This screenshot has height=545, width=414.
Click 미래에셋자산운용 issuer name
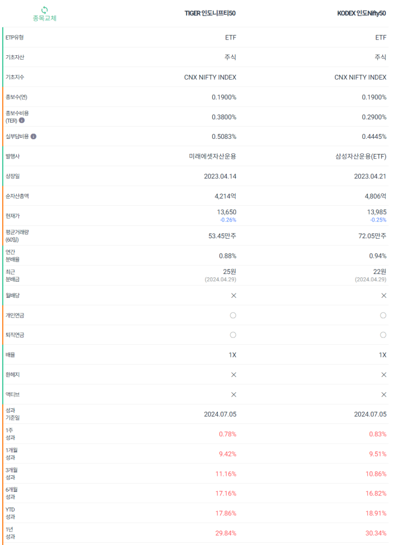pyautogui.click(x=212, y=156)
